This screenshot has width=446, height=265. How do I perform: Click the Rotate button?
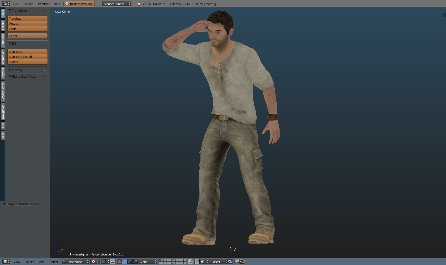tap(28, 24)
